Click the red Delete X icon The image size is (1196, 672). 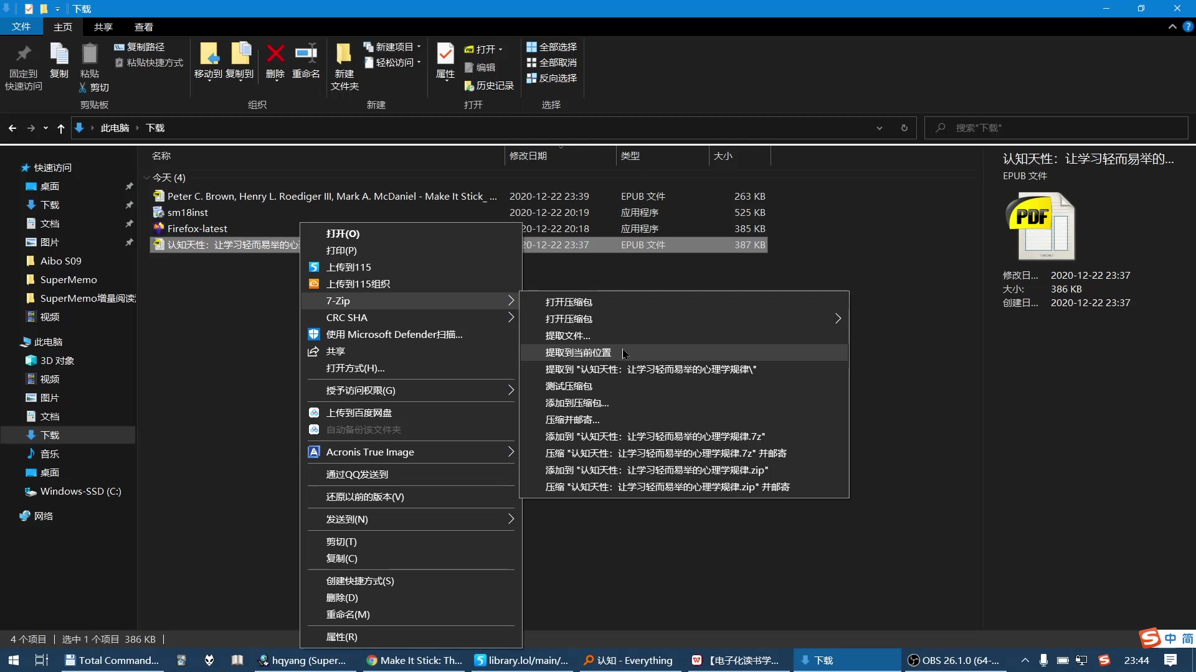(x=275, y=54)
